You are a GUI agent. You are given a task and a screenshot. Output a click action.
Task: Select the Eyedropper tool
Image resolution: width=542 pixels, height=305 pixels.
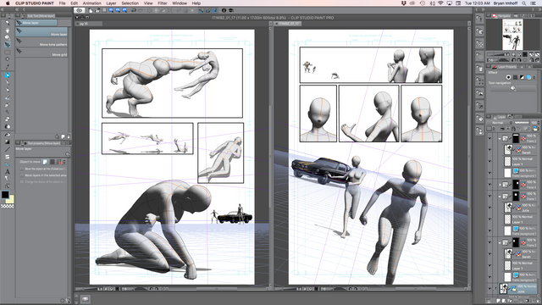[8, 67]
